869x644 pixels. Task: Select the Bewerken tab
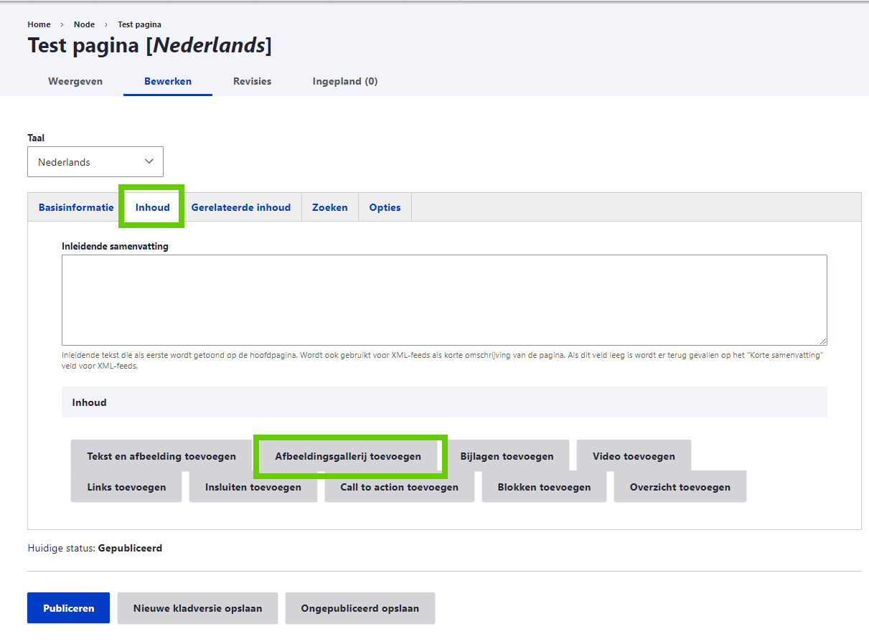168,81
